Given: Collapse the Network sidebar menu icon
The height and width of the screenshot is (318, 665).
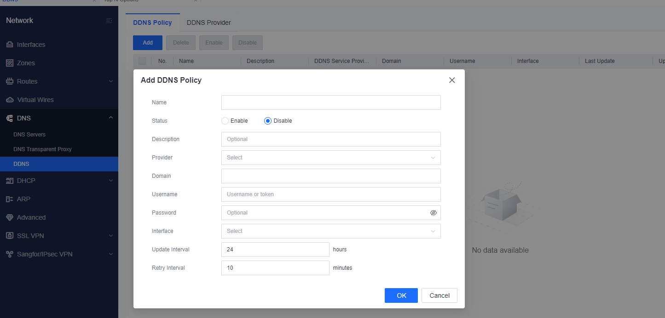Looking at the screenshot, I should 109,21.
